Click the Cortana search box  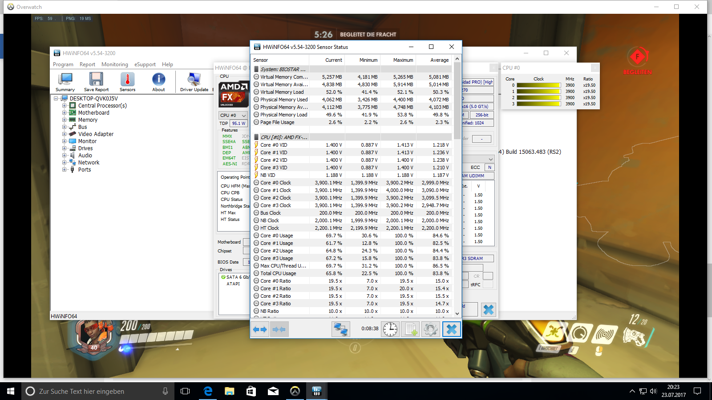point(97,391)
